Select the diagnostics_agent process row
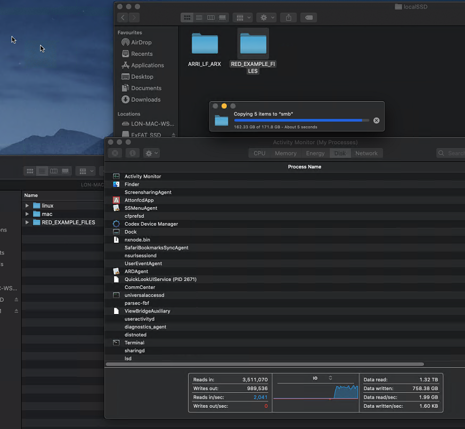The width and height of the screenshot is (465, 429). [x=285, y=327]
